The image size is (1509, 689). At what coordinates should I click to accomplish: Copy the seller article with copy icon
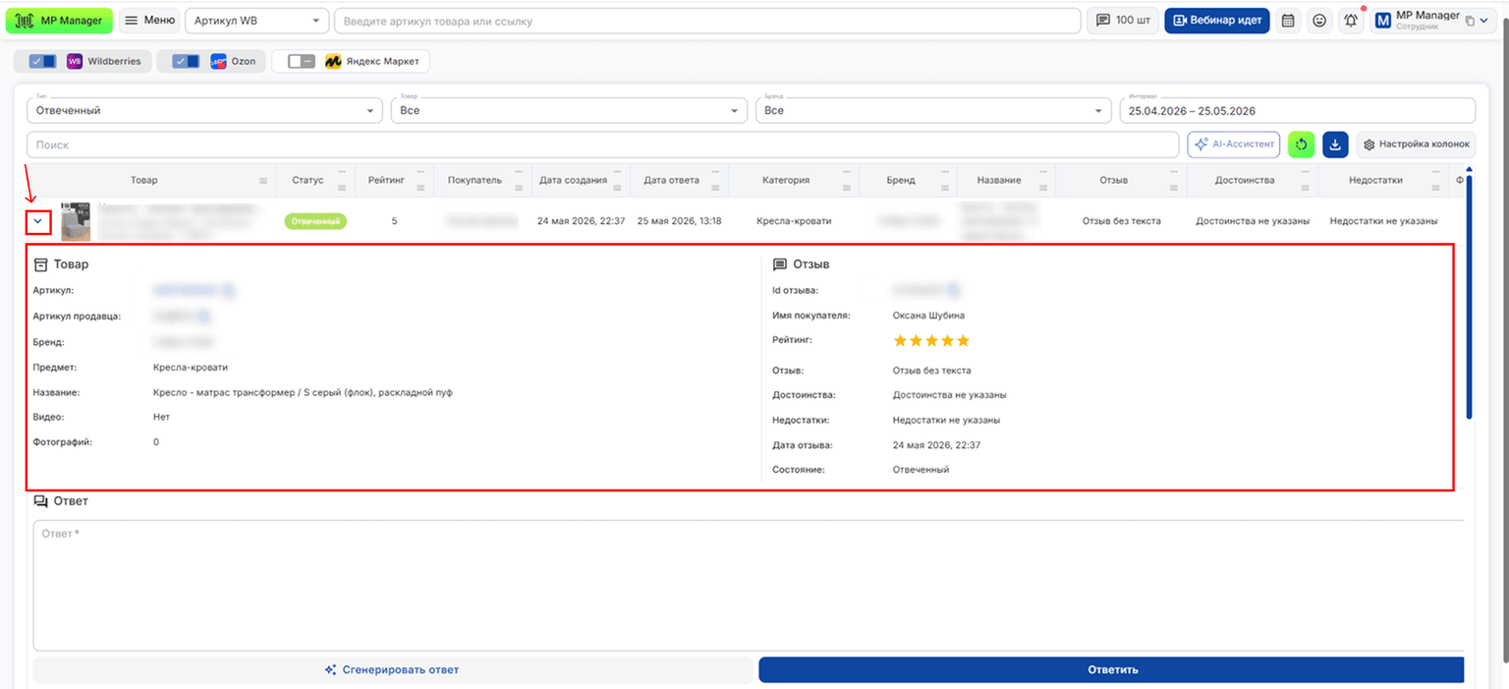pyautogui.click(x=203, y=316)
